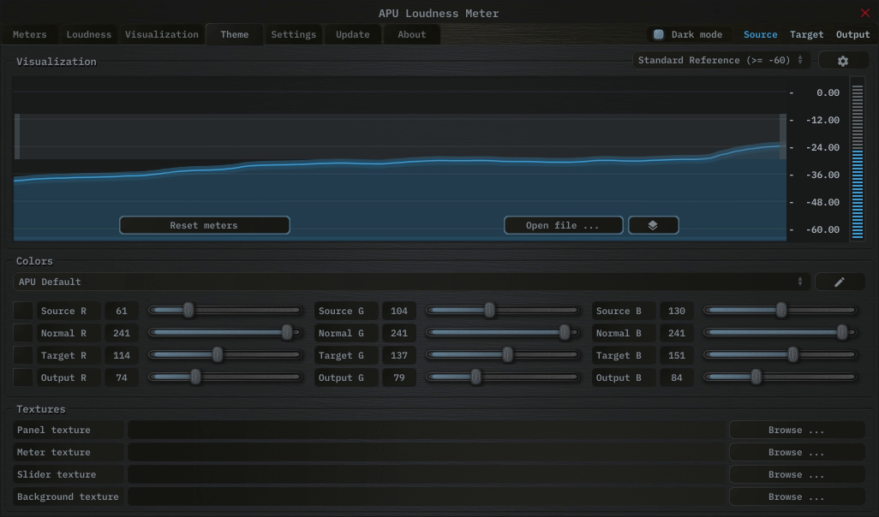Click the Normal color swatch box
Image resolution: width=879 pixels, height=517 pixels.
tap(23, 333)
